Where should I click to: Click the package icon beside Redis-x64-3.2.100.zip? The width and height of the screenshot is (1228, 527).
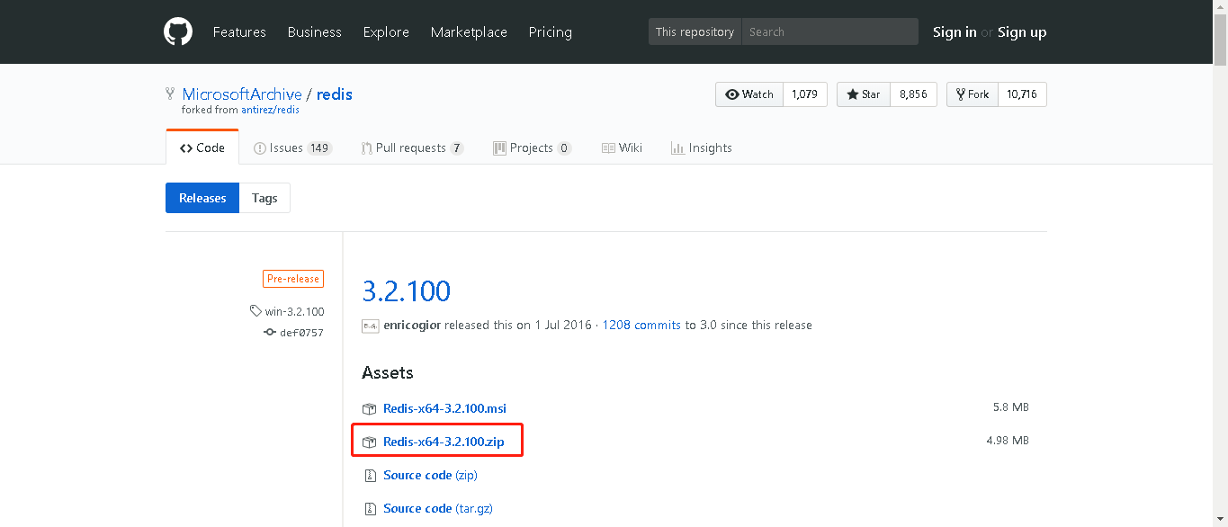(369, 442)
